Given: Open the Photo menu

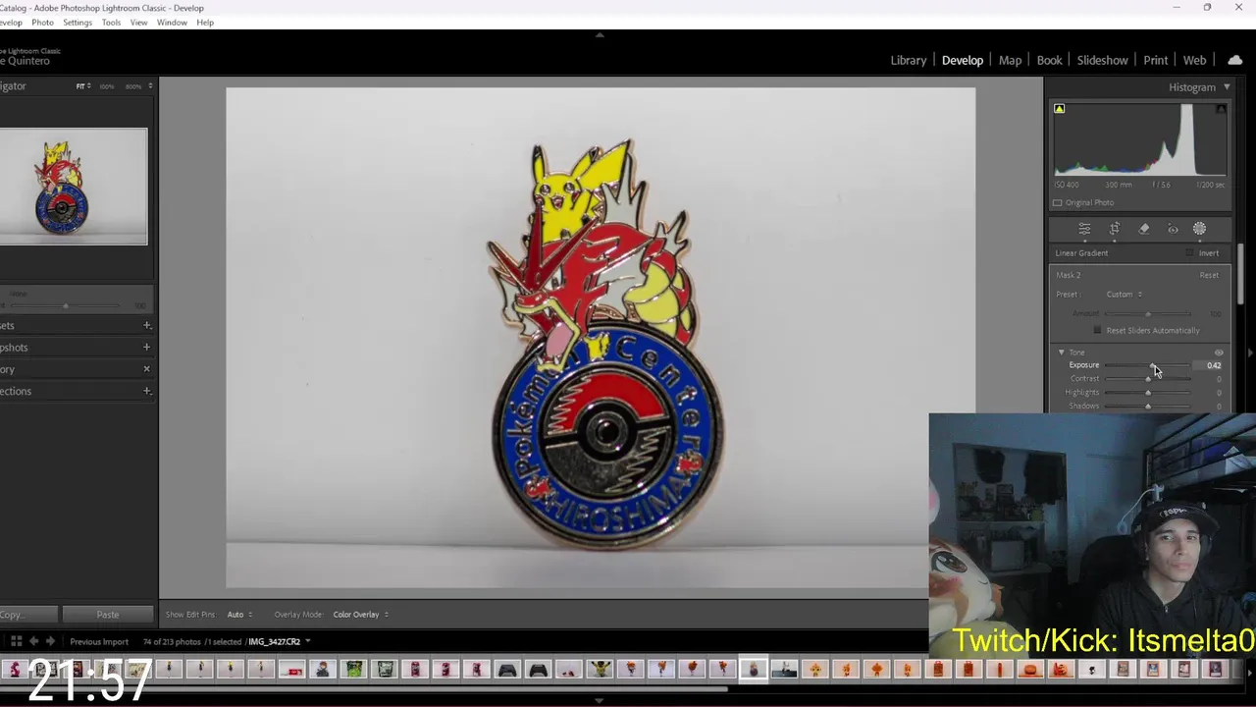Looking at the screenshot, I should click(x=42, y=22).
